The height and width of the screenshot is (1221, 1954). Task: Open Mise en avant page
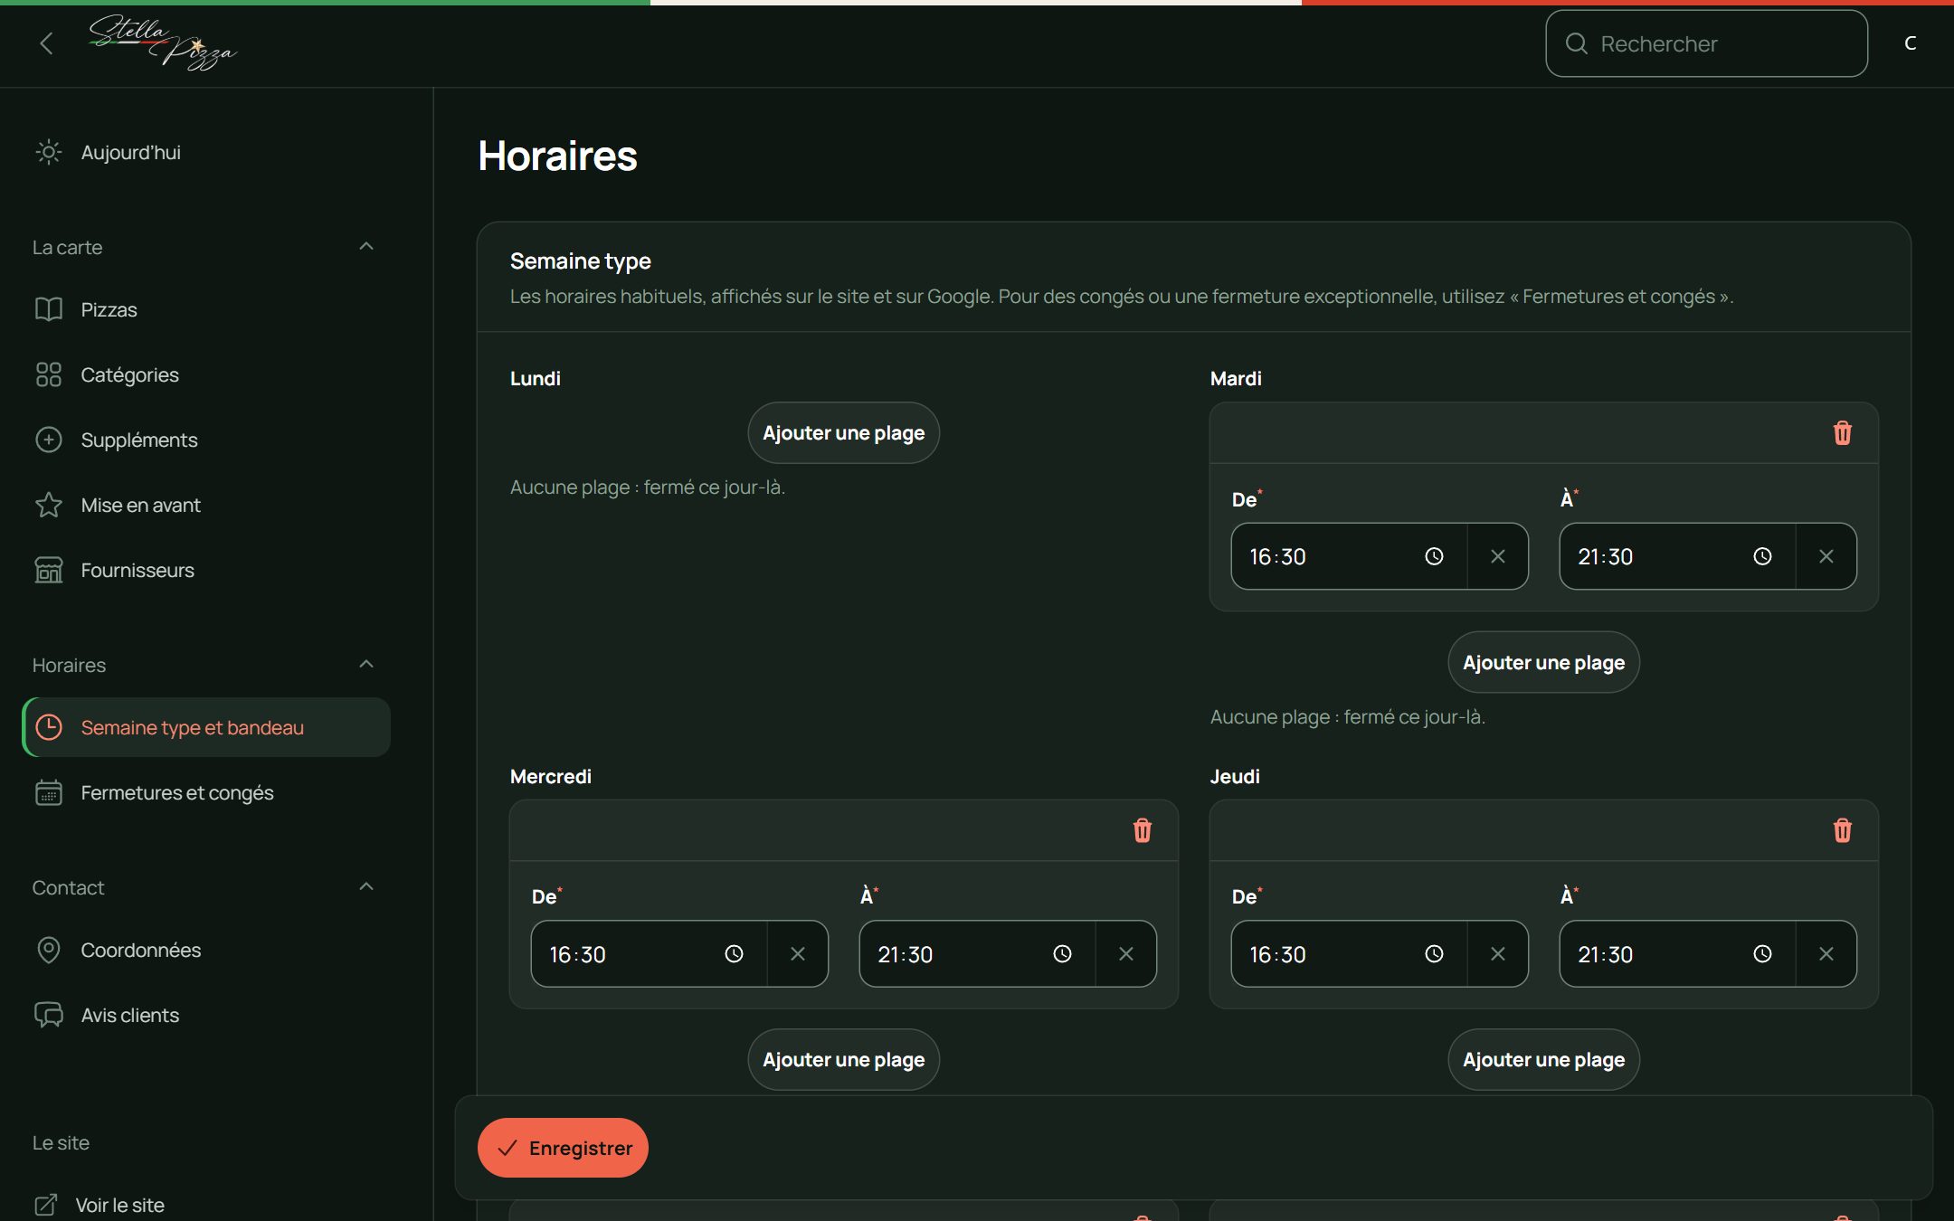click(x=206, y=505)
